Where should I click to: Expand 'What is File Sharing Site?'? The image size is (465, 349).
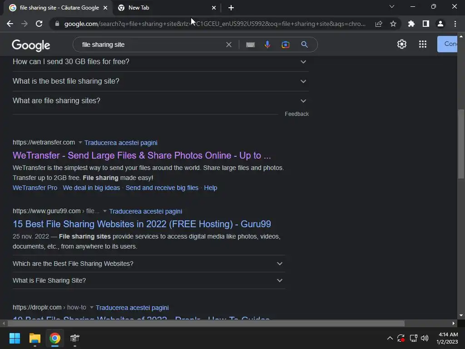[x=148, y=280]
